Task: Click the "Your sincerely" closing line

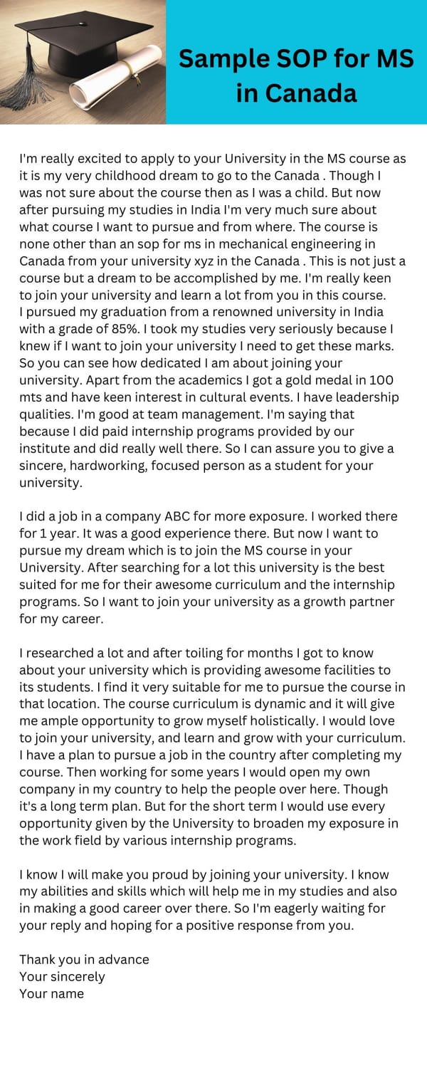Action: 62,977
